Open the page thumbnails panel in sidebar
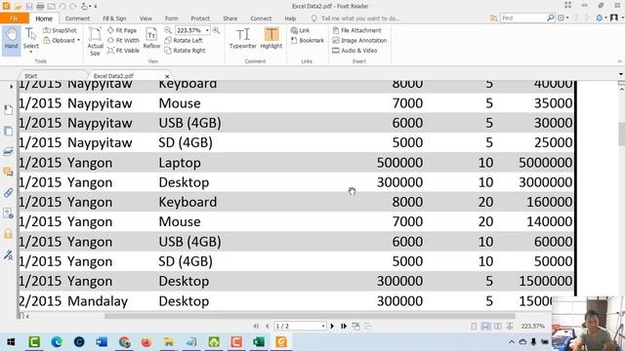This screenshot has width=625, height=351. tap(8, 131)
